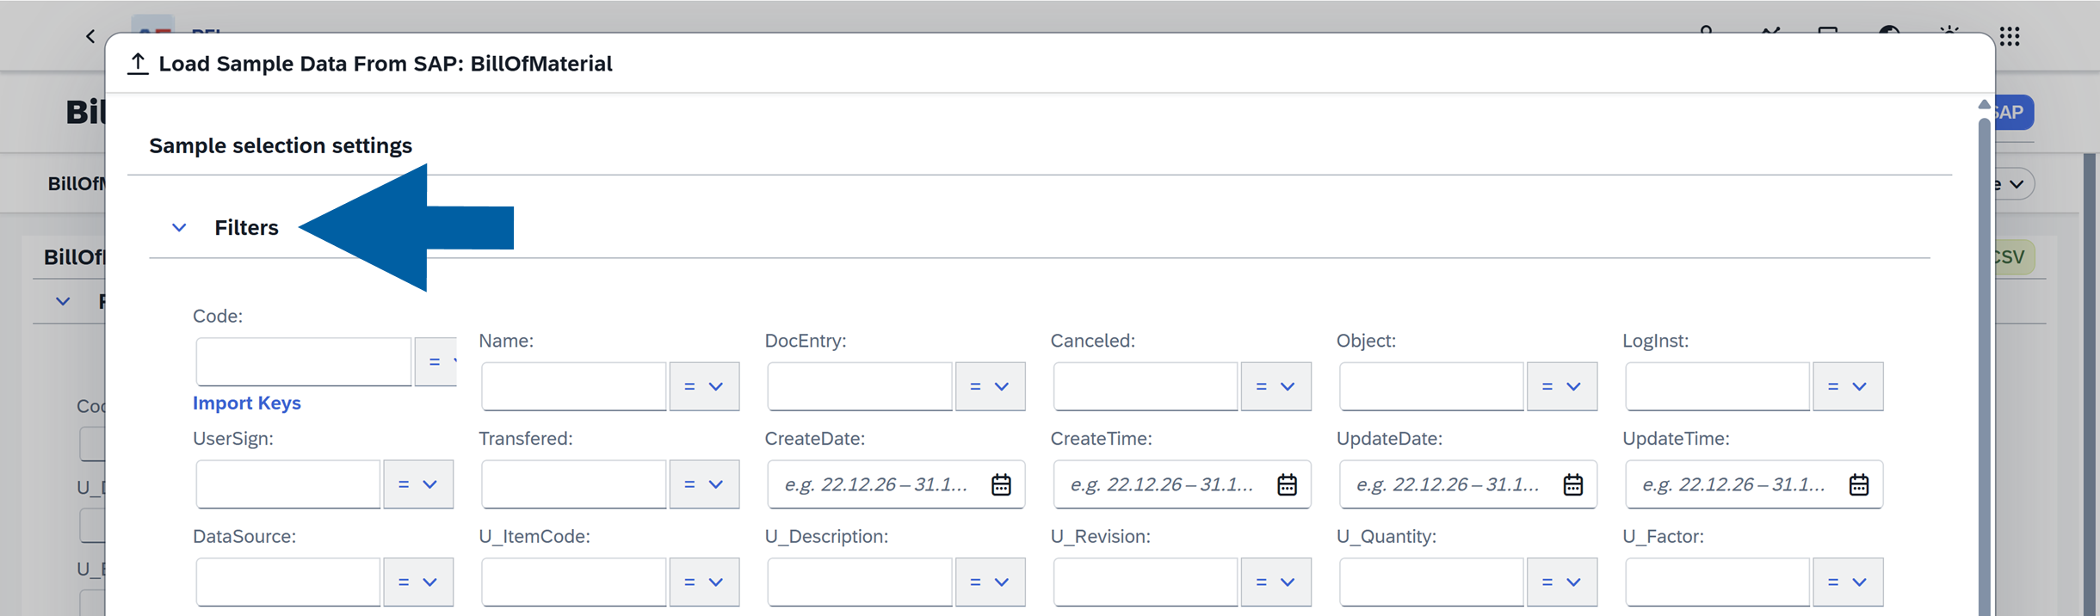2100x616 pixels.
Task: Expand the chevron in background BillOf panel
Action: [63, 302]
